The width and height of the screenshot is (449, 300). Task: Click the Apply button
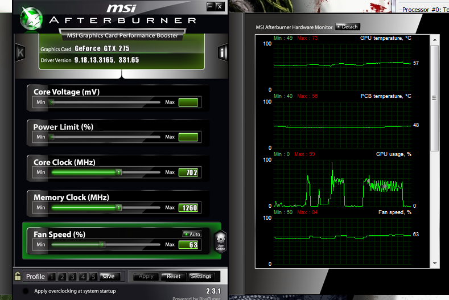pos(146,276)
